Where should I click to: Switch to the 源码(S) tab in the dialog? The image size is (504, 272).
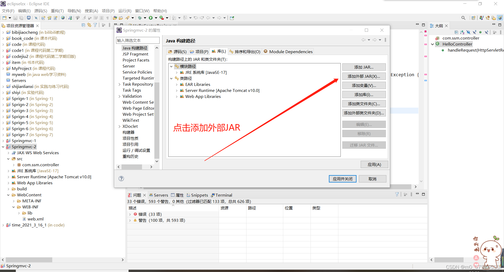(x=177, y=52)
